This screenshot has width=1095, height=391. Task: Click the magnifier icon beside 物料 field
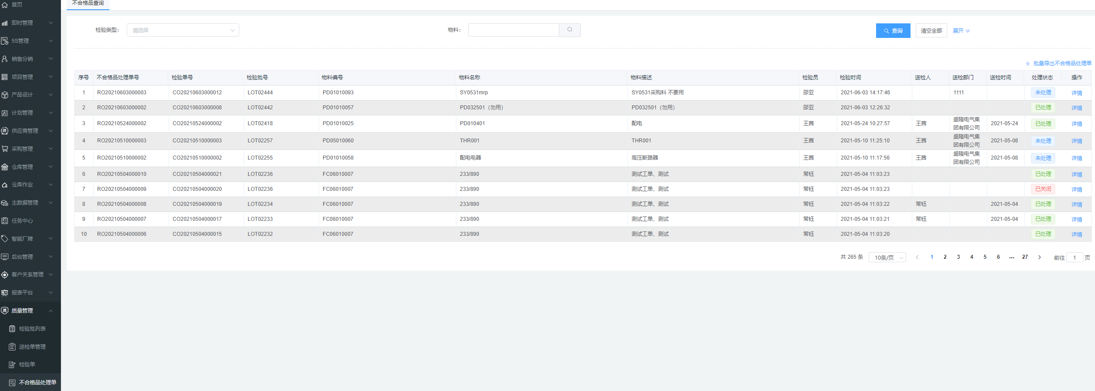tap(569, 30)
